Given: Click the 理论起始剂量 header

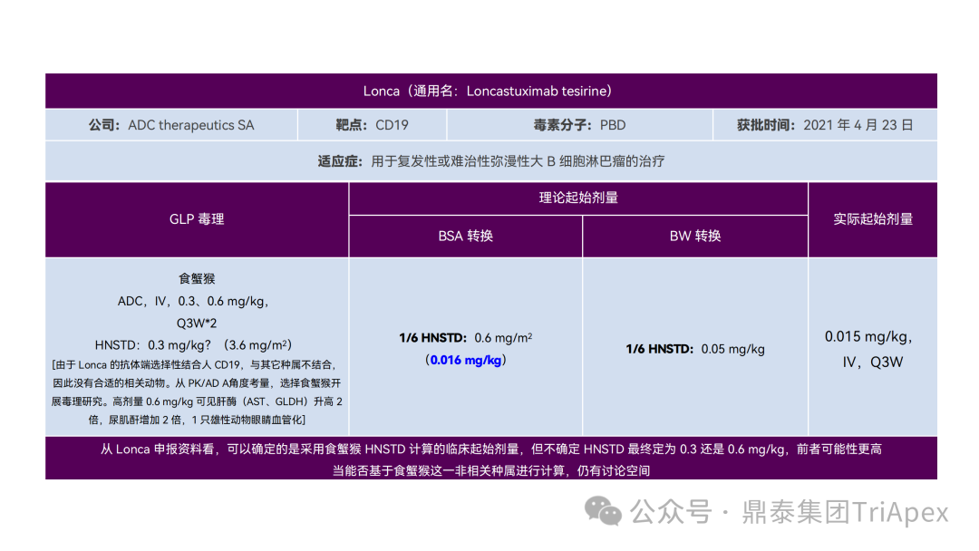Looking at the screenshot, I should [577, 198].
